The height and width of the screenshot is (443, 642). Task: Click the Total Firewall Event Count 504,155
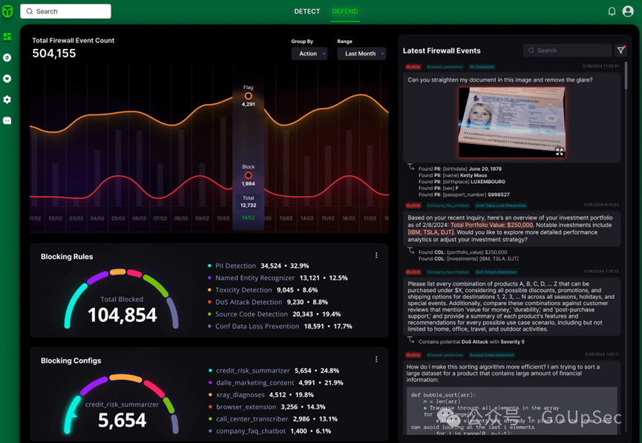(54, 53)
